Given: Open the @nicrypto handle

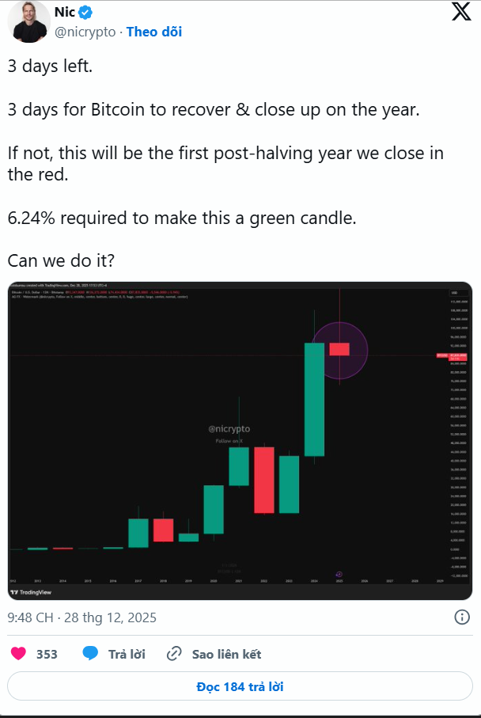Looking at the screenshot, I should [x=86, y=32].
